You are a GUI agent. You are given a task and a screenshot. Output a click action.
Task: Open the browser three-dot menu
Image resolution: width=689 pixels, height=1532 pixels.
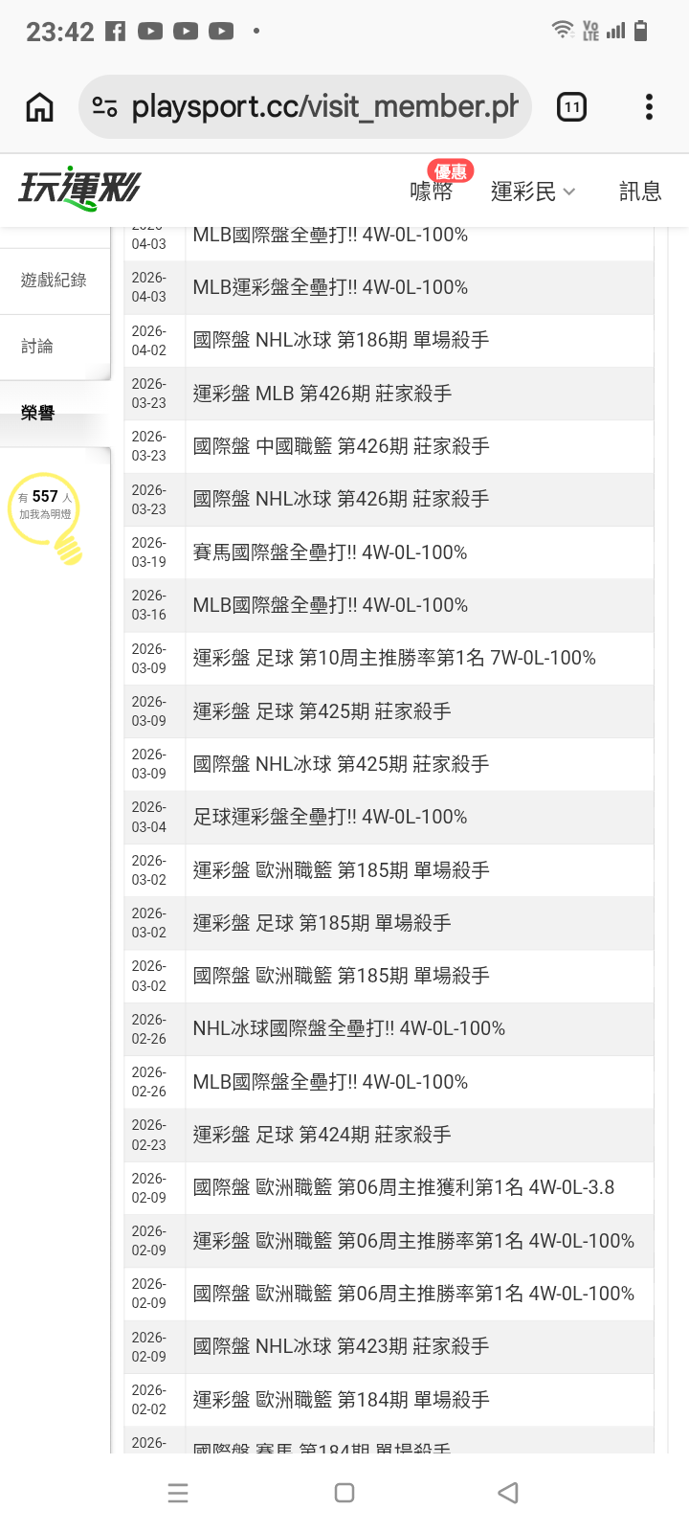pos(649,107)
